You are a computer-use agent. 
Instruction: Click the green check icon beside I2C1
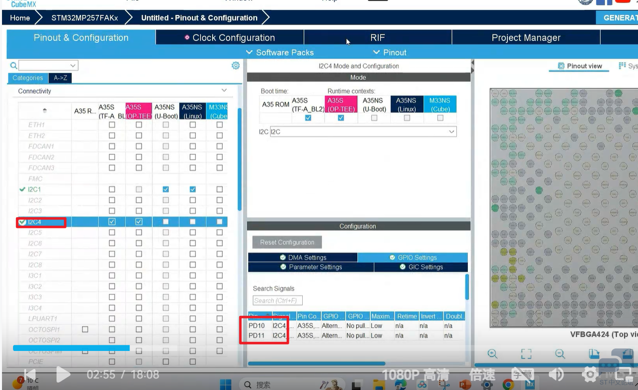point(22,189)
